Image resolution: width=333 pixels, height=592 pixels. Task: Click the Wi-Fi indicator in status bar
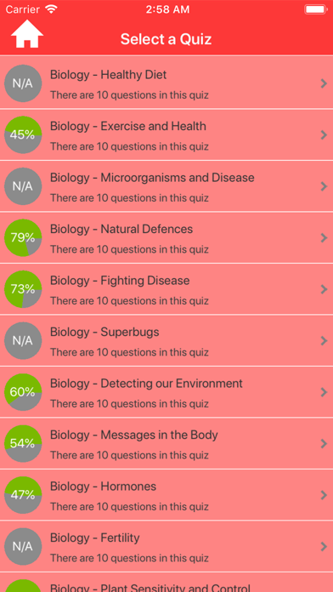[x=51, y=9]
